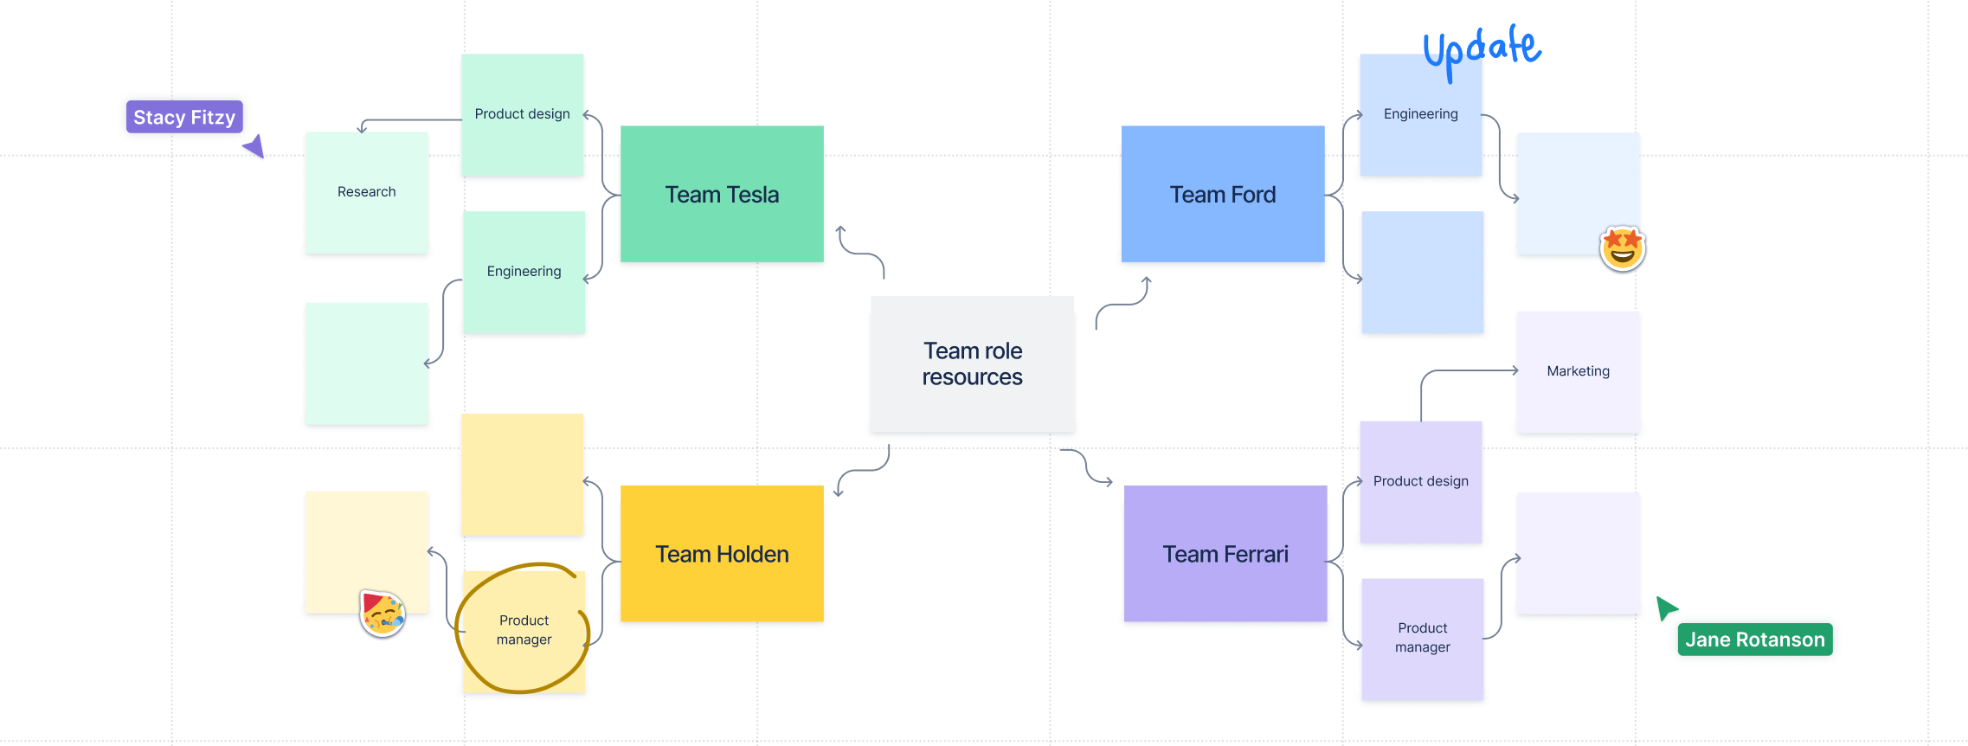
Task: Select the purple Product design sticky note
Action: pyautogui.click(x=1420, y=481)
